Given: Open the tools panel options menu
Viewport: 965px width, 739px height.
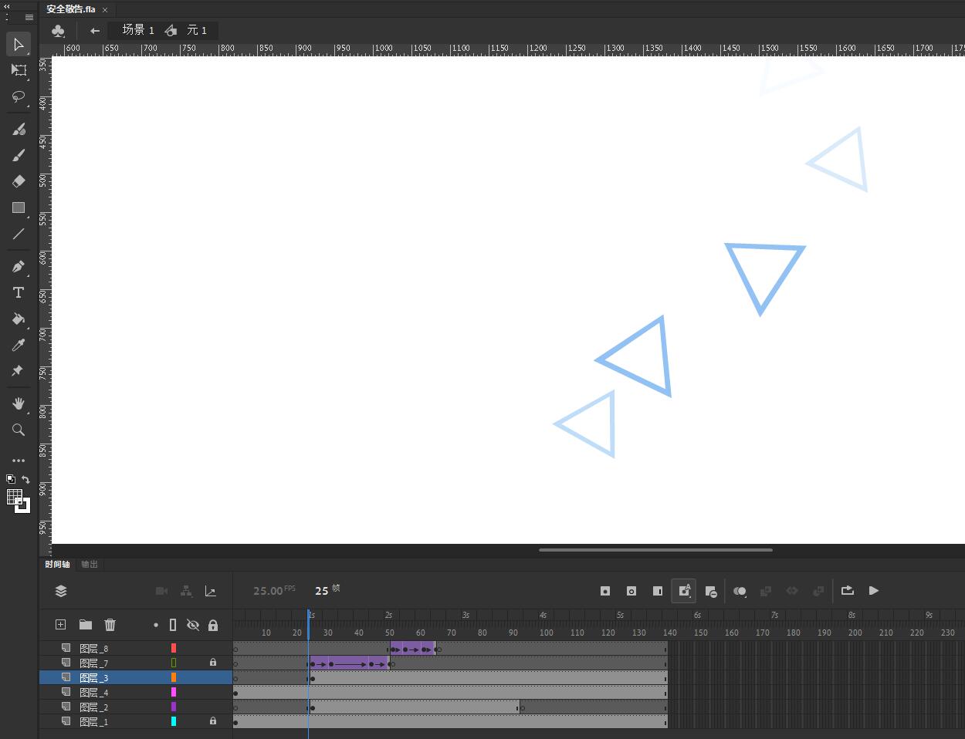Looking at the screenshot, I should coord(29,17).
